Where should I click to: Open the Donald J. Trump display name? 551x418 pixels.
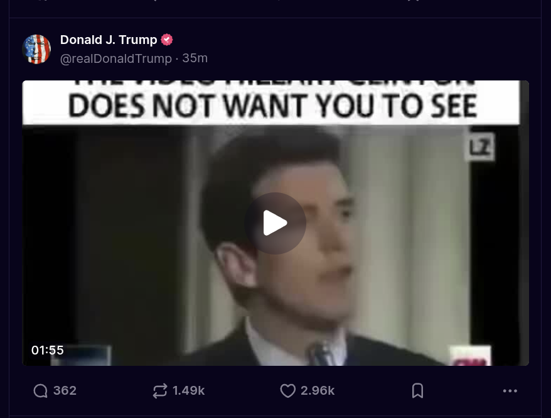click(109, 40)
